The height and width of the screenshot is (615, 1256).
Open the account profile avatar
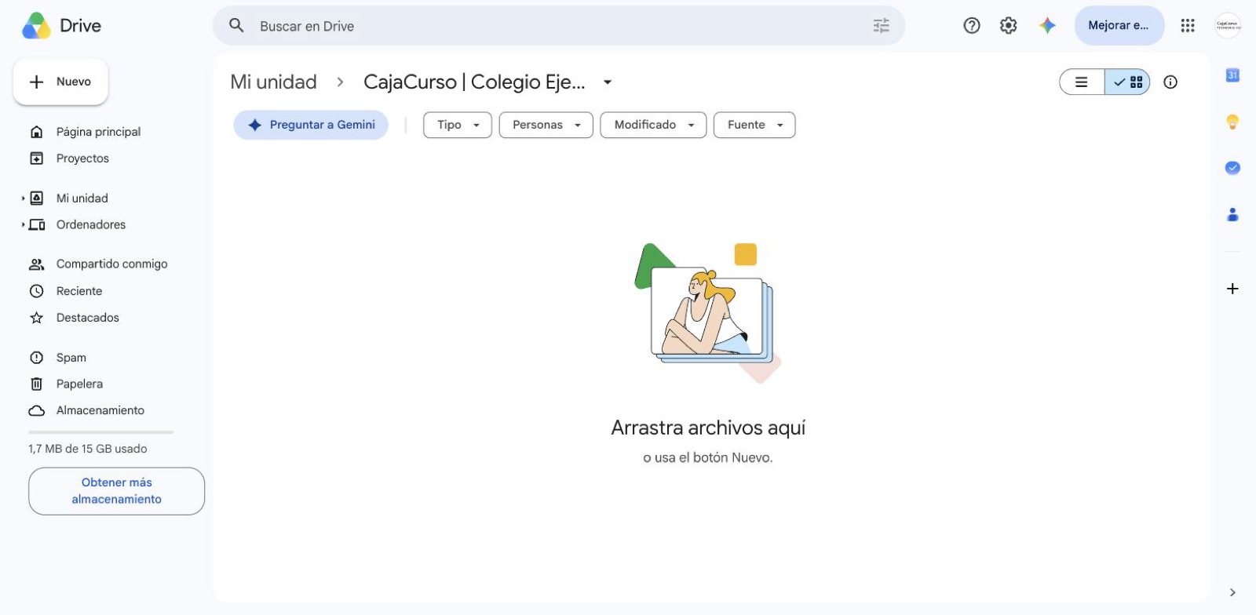1228,26
